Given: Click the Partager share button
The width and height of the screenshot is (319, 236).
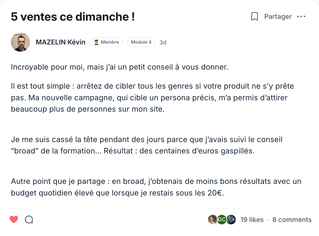Looking at the screenshot, I should point(278,17).
